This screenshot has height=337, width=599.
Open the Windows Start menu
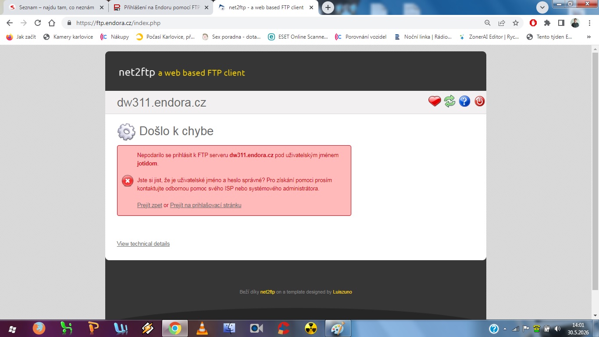click(x=12, y=329)
